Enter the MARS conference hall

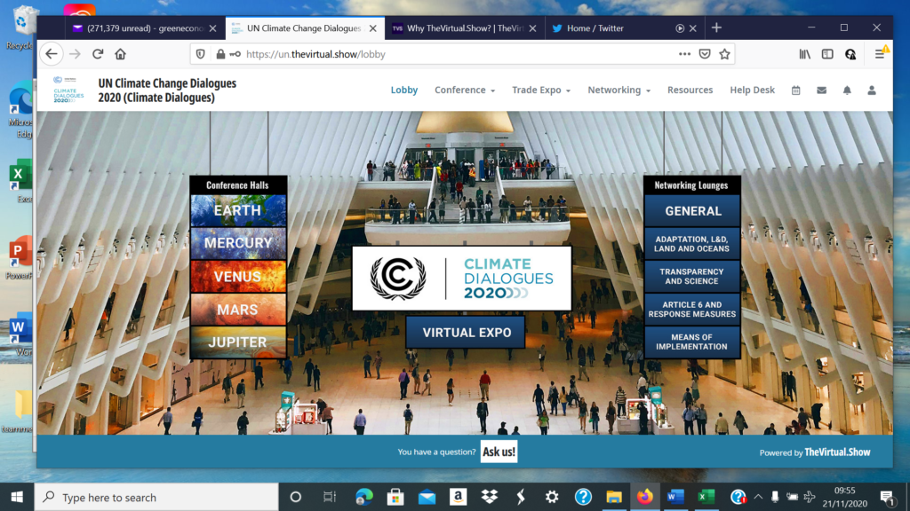pos(238,310)
